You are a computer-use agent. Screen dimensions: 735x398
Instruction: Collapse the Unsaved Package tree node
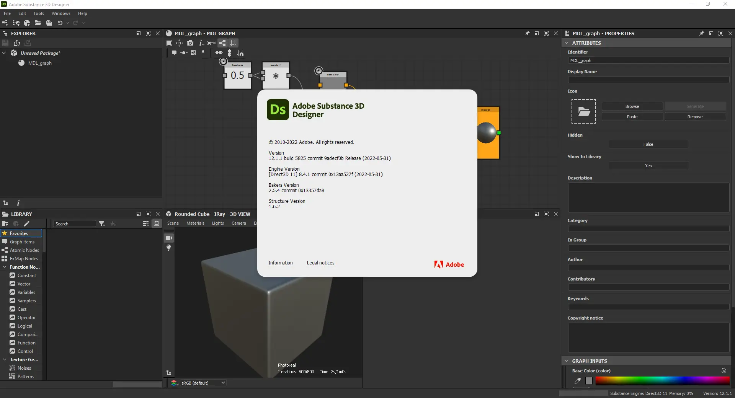4,53
